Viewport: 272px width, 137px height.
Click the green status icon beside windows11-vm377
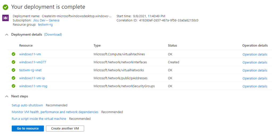coord(14,62)
